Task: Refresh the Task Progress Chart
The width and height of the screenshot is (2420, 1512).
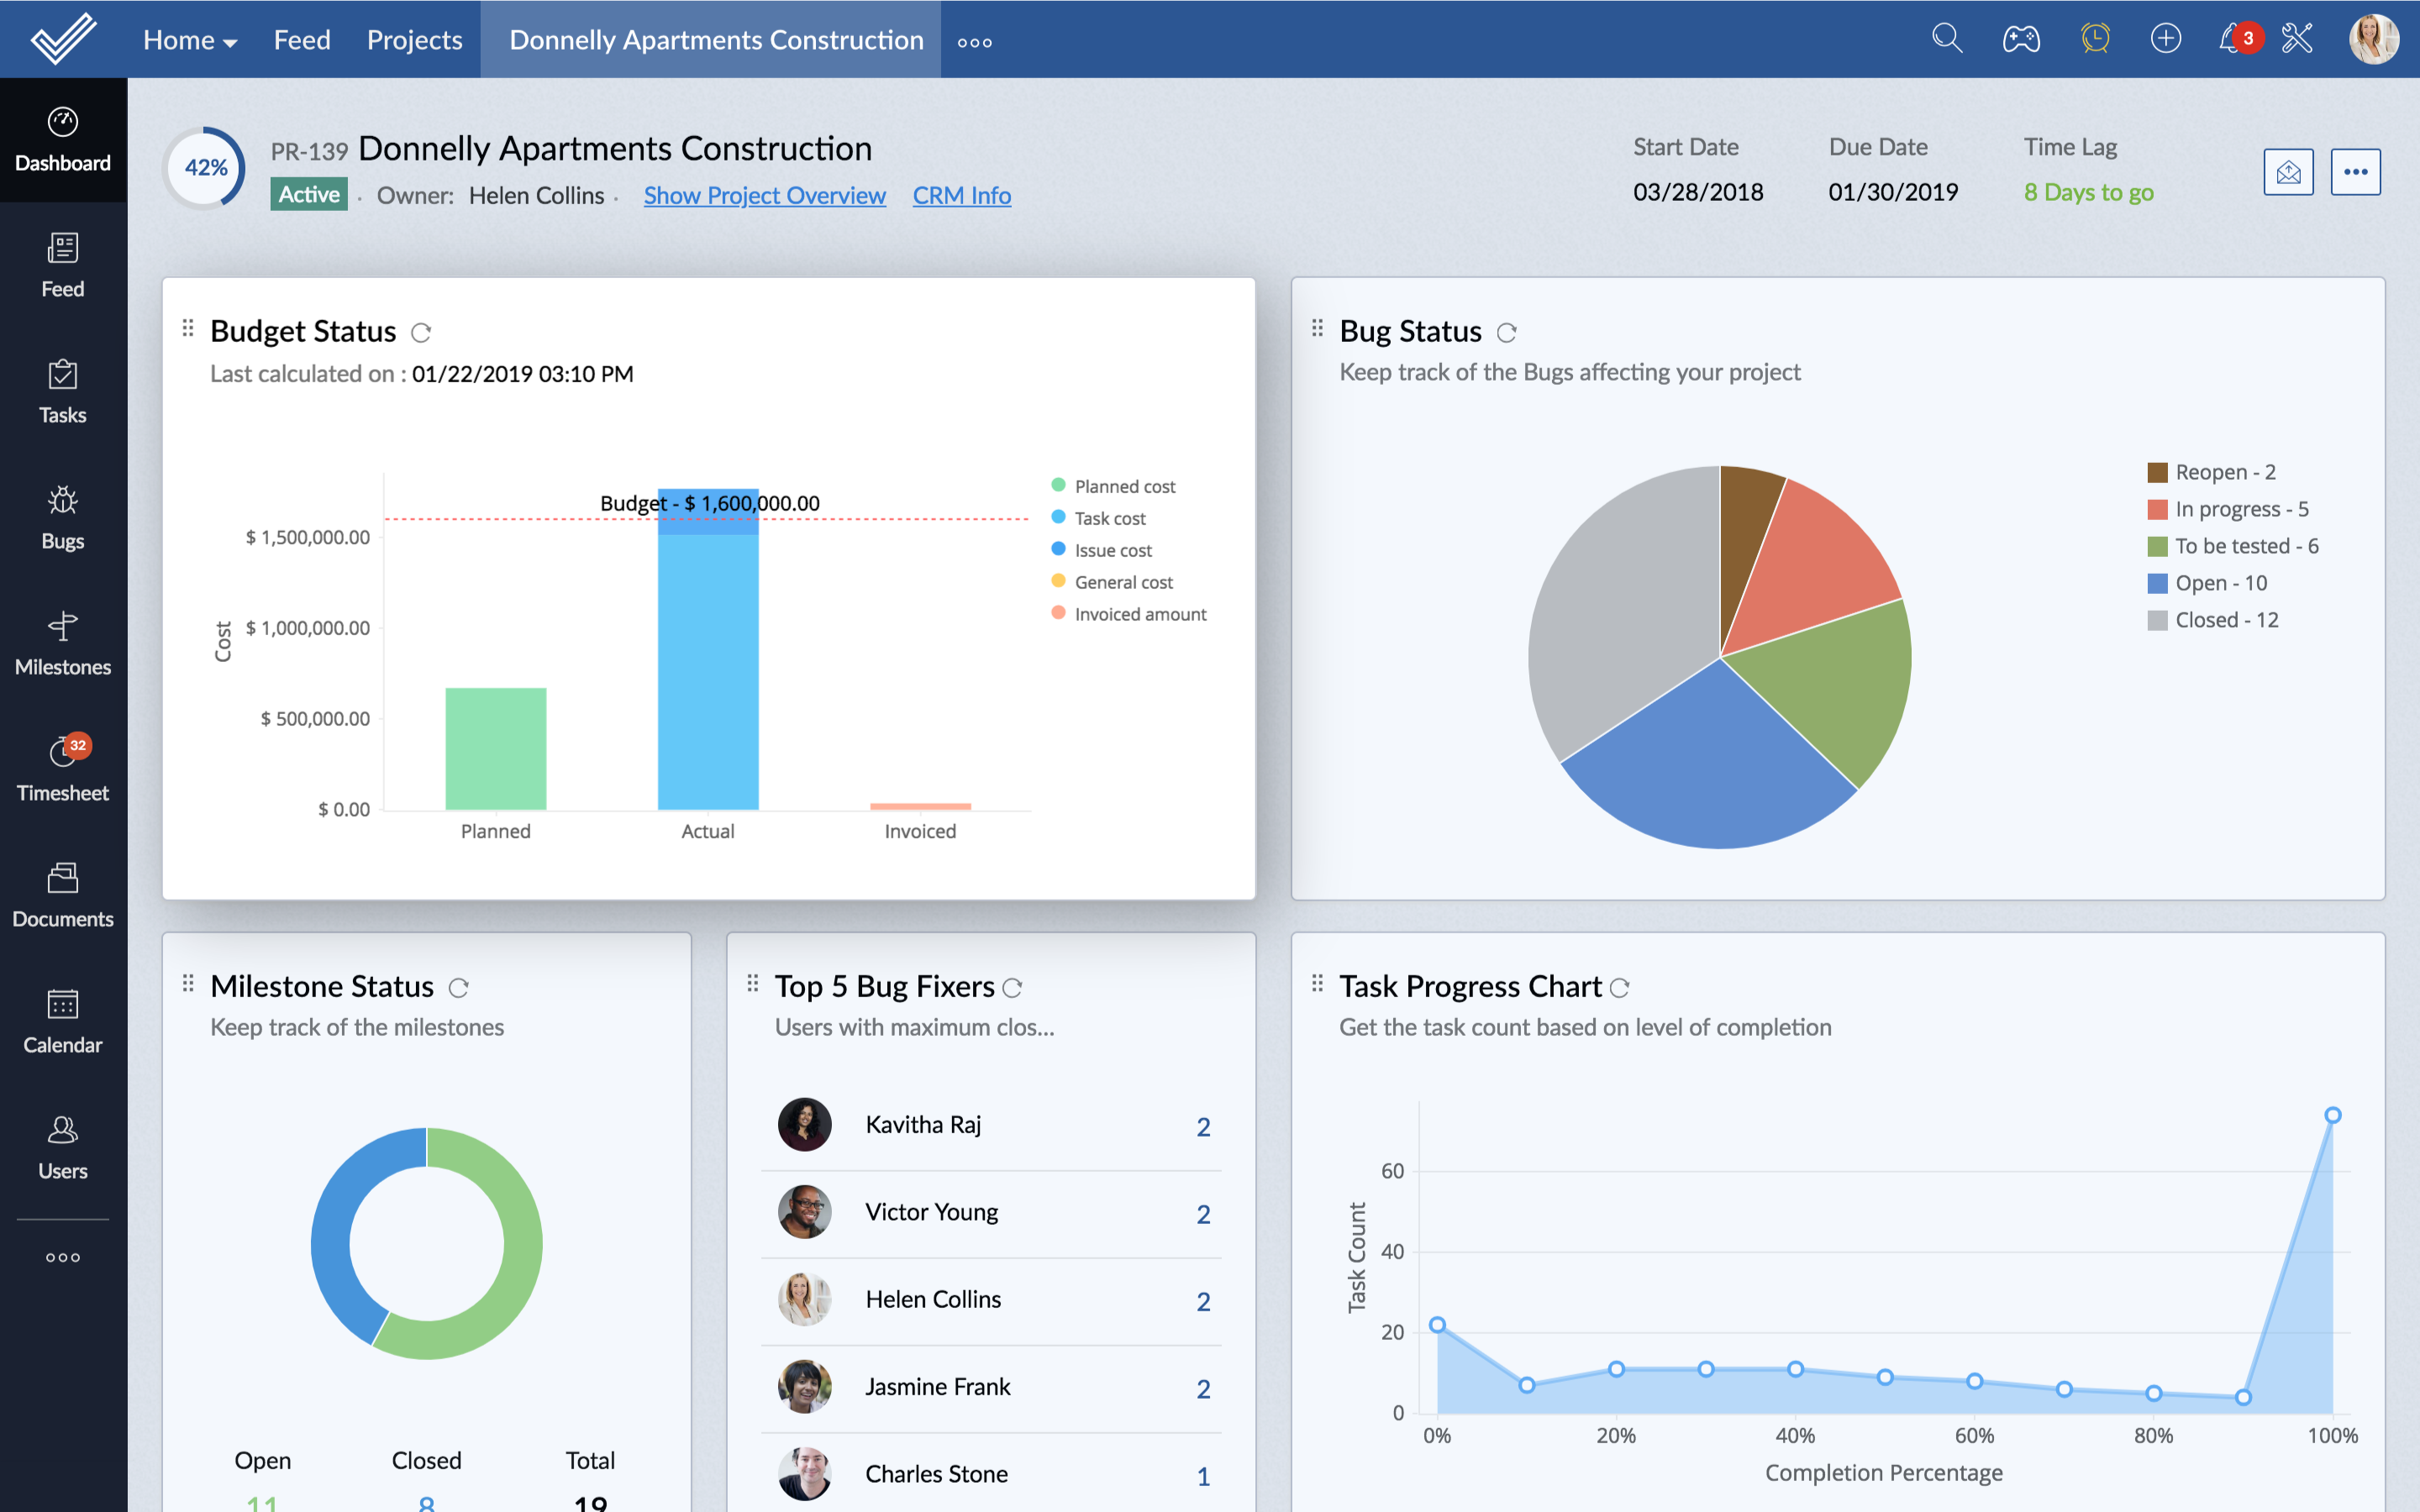Action: coord(1622,986)
